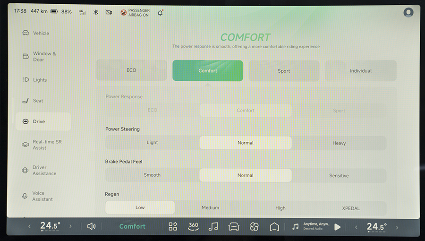Increase the left temperature with right arrow
The image size is (425, 241).
tap(70, 226)
